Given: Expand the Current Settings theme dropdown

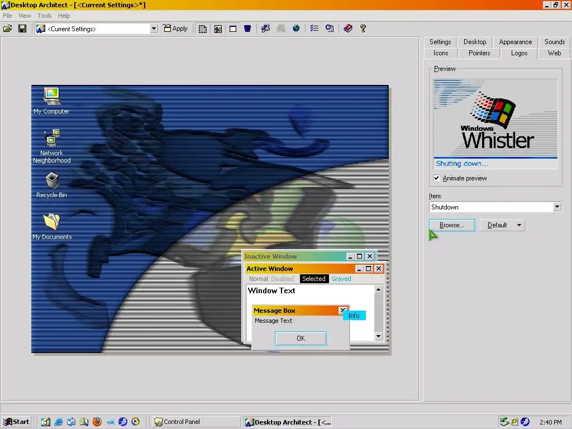Looking at the screenshot, I should (x=154, y=28).
